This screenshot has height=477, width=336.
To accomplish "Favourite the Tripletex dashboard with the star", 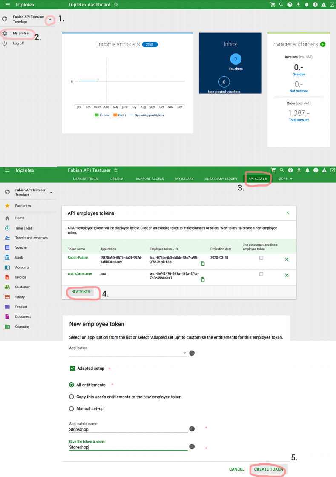I will tap(116, 5).
